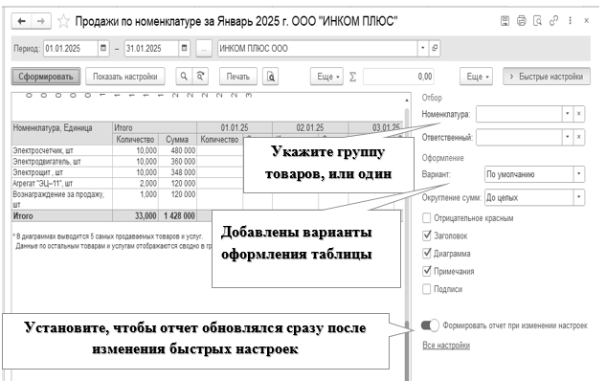Expand the Округление сумм dropdown
Image resolution: width=606 pixels, height=381 pixels.
pyautogui.click(x=578, y=197)
